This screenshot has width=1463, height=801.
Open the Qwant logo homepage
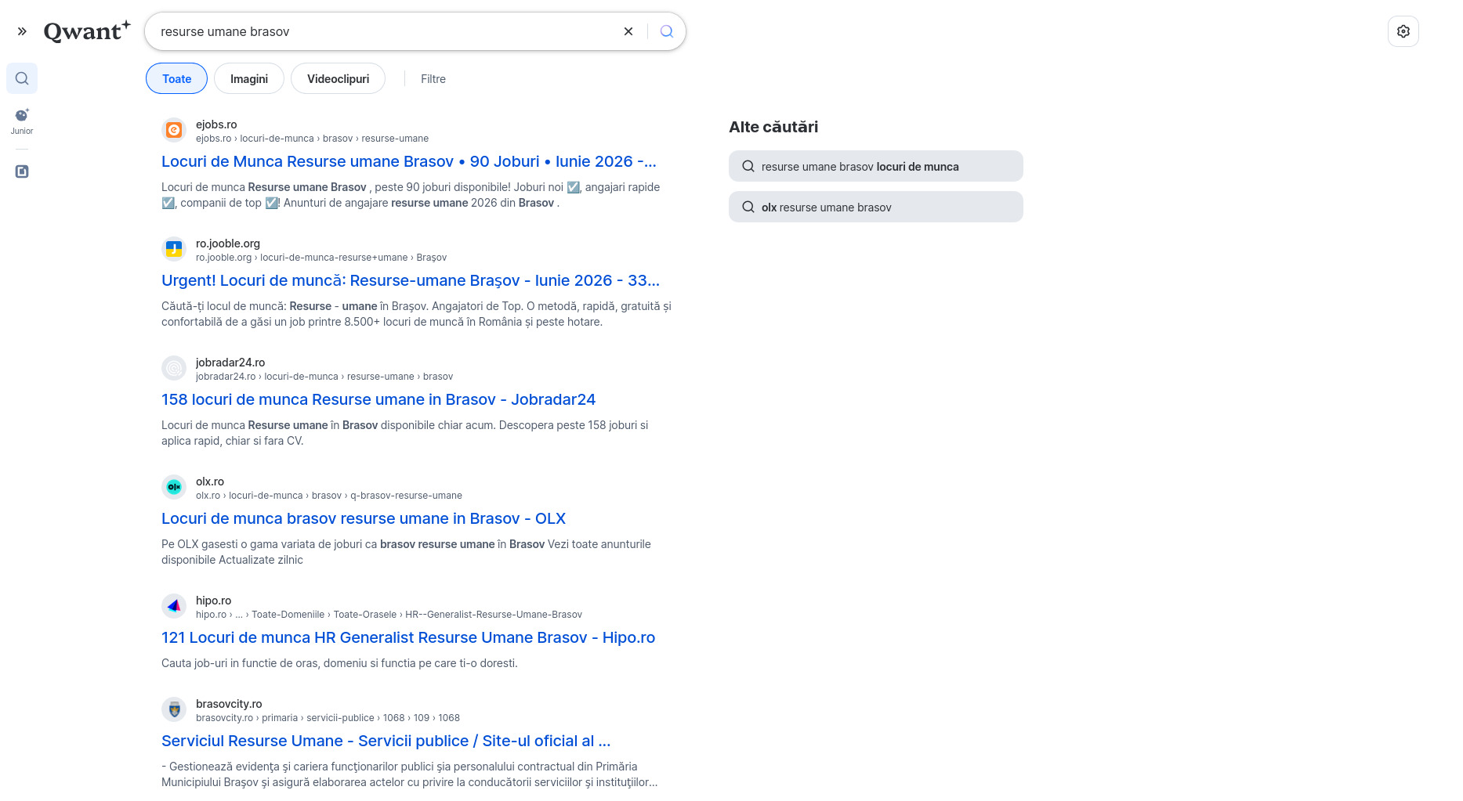tap(87, 31)
